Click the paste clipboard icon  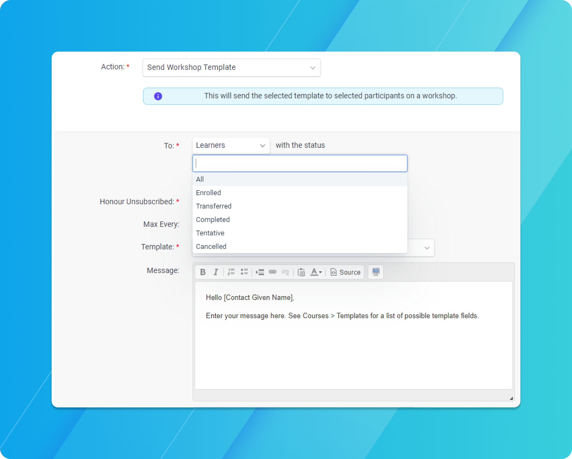point(301,272)
